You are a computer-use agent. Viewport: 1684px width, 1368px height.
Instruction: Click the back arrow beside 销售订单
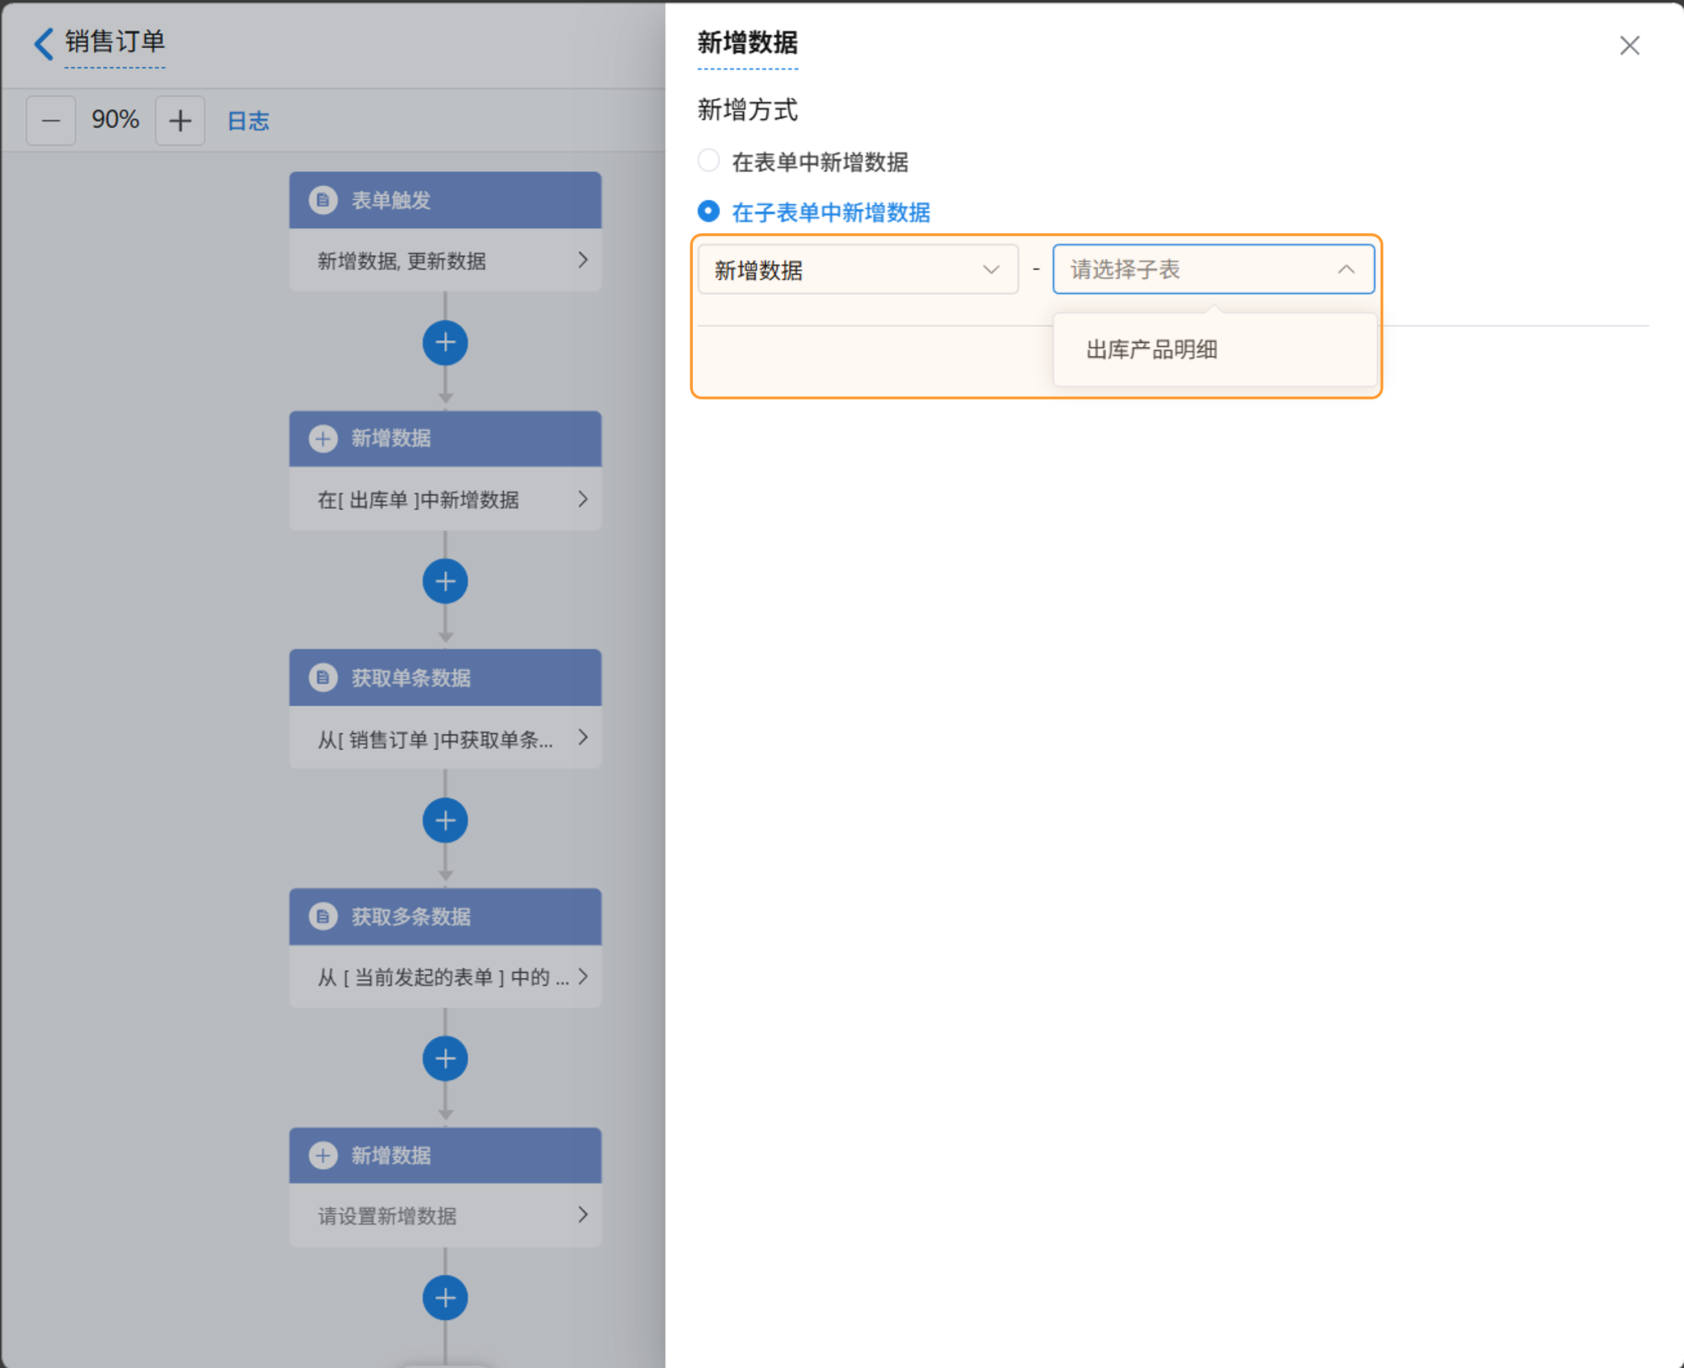[44, 43]
